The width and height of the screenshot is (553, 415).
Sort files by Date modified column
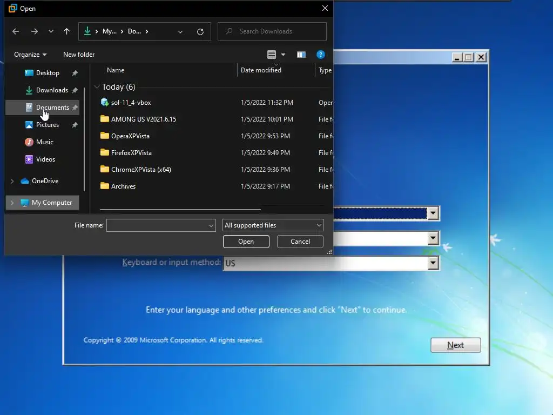[x=261, y=70]
